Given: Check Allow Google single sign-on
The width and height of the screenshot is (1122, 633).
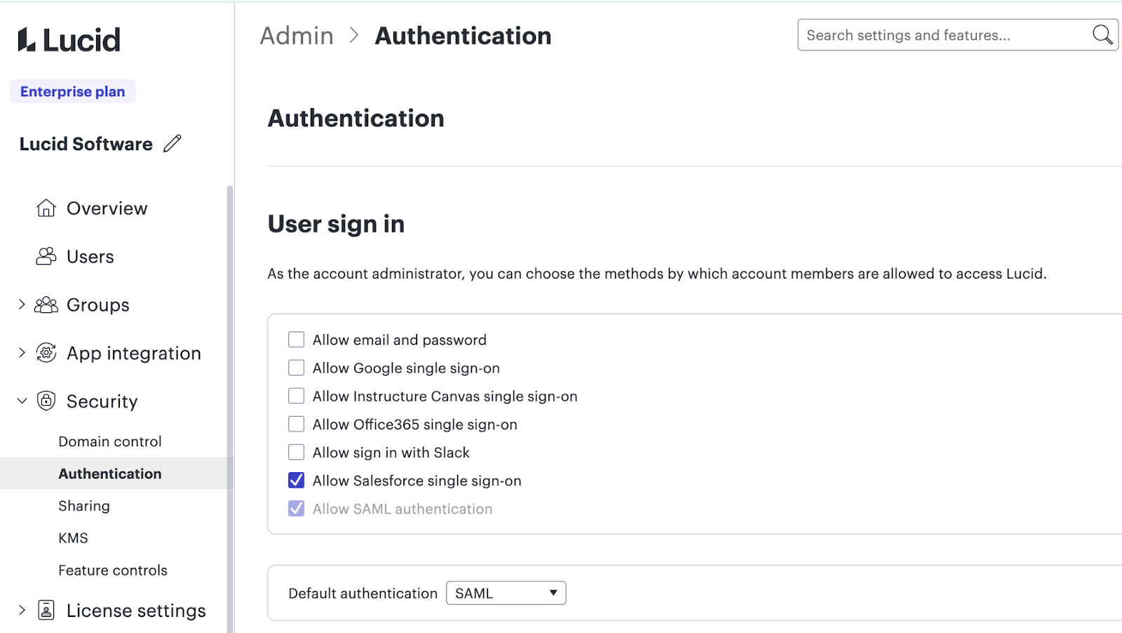Looking at the screenshot, I should tap(297, 368).
